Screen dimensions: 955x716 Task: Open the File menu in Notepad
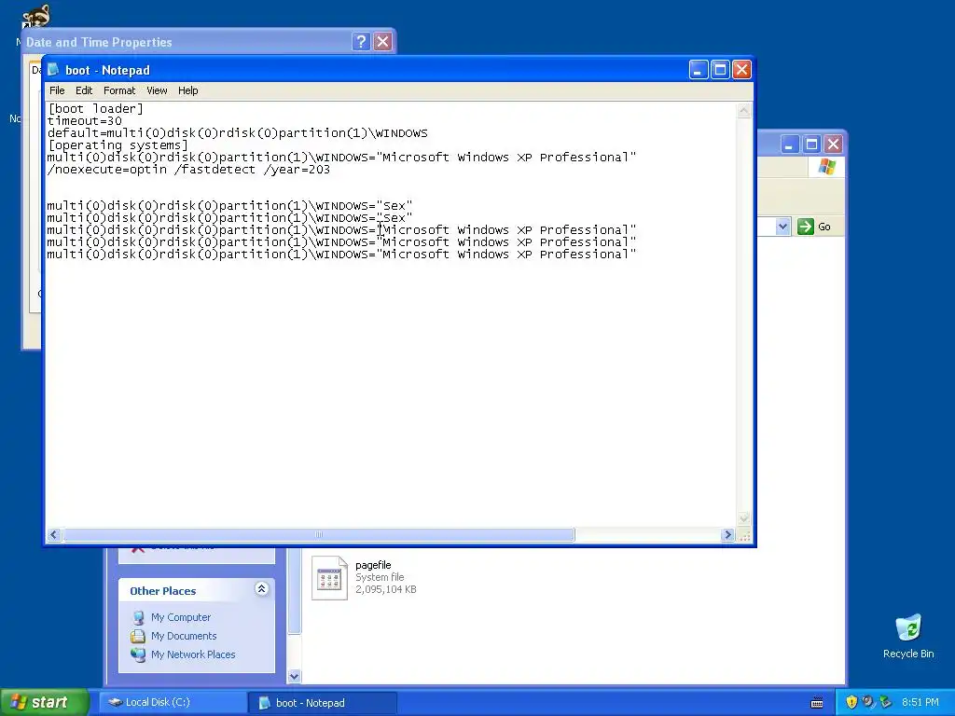point(57,90)
